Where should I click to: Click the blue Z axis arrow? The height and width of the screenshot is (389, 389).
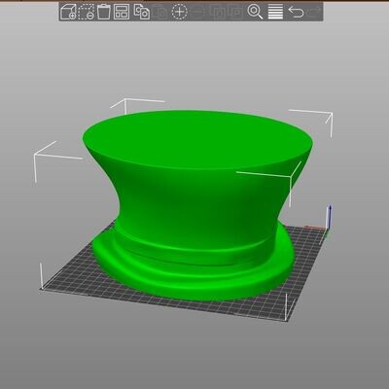[330, 217]
